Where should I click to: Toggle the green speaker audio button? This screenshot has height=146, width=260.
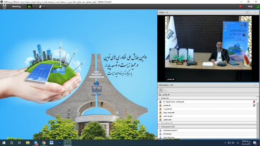tap(29, 6)
